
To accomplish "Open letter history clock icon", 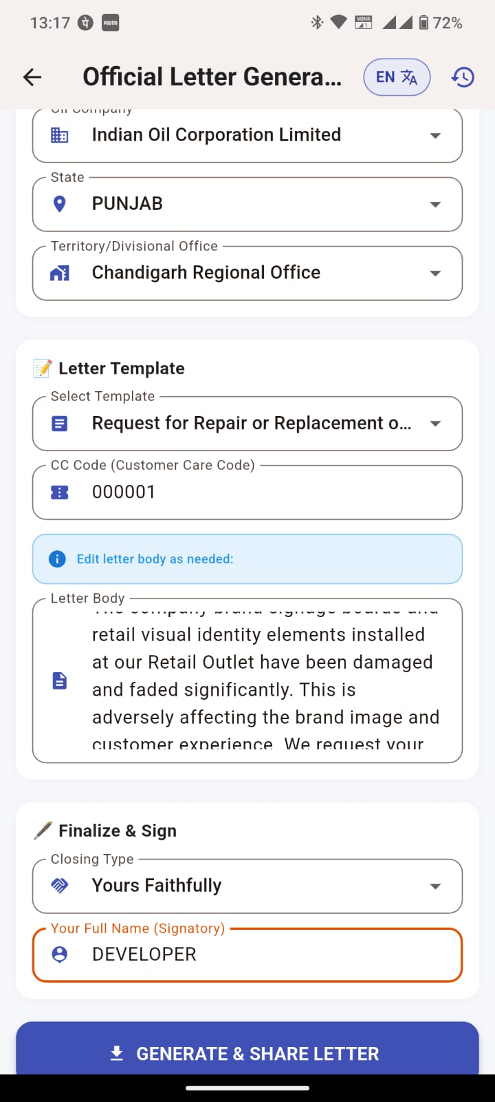I will coord(463,77).
